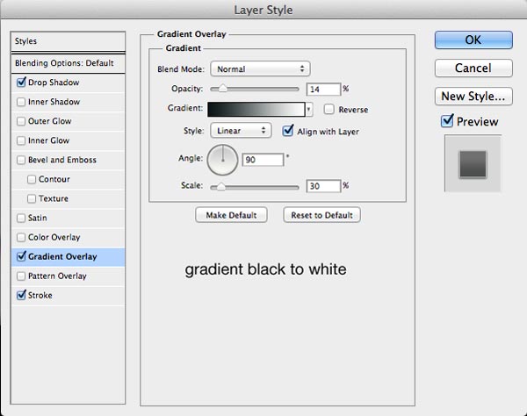Open the Blend Mode dropdown

click(x=259, y=68)
